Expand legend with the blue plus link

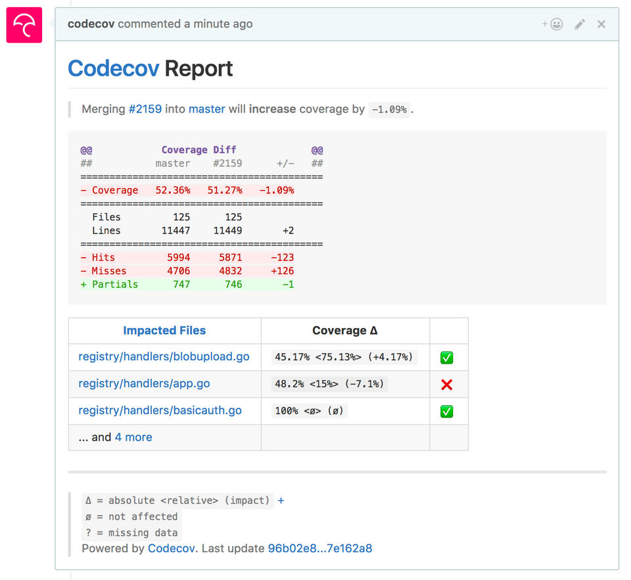click(281, 500)
